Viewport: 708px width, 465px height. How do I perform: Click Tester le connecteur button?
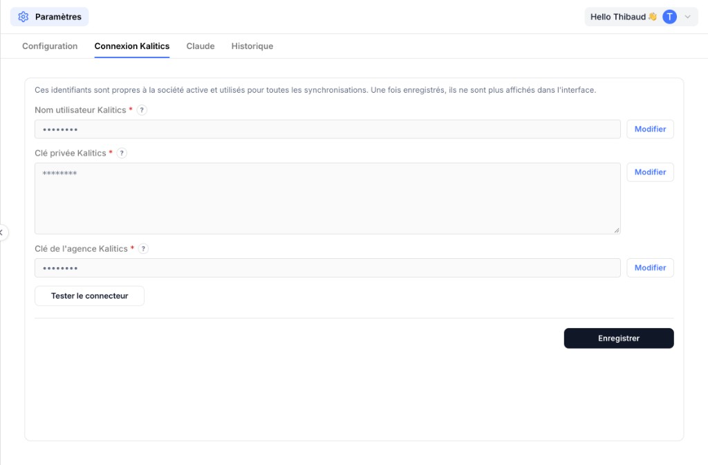pos(89,296)
